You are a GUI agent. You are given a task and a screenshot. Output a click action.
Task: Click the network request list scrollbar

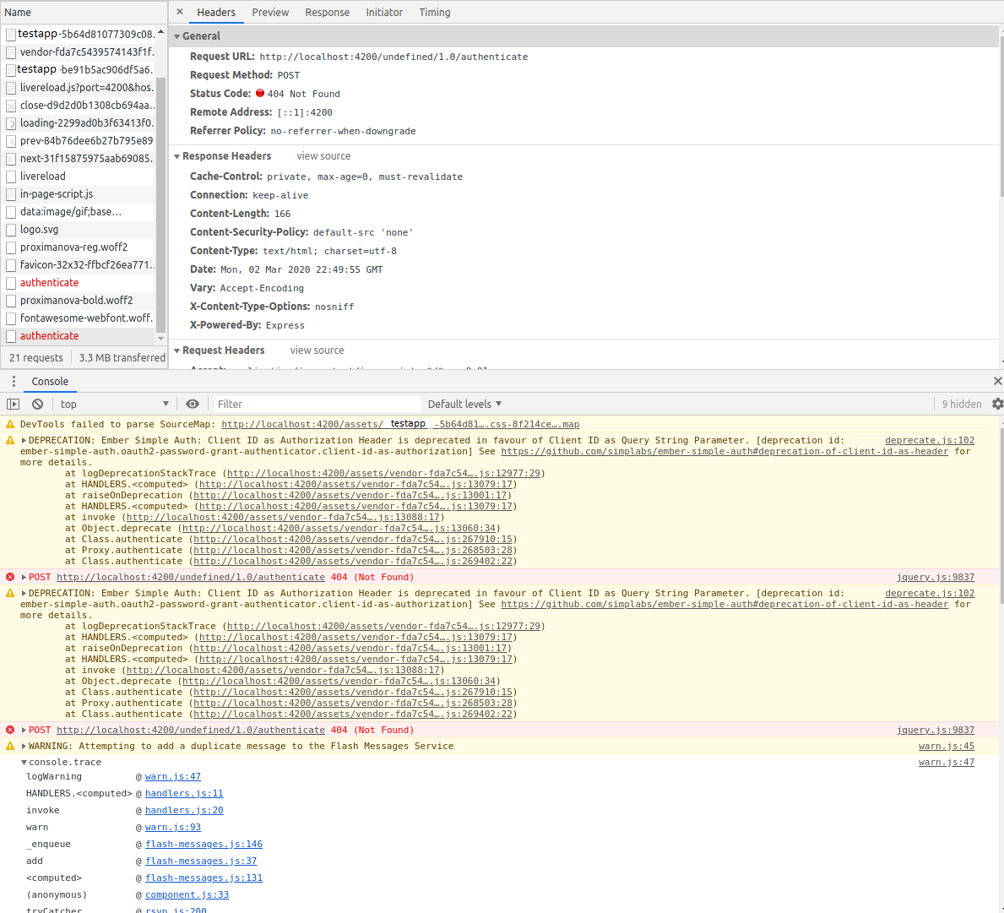[x=160, y=205]
